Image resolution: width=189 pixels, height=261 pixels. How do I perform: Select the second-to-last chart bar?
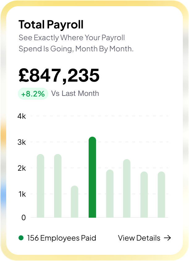click(144, 195)
